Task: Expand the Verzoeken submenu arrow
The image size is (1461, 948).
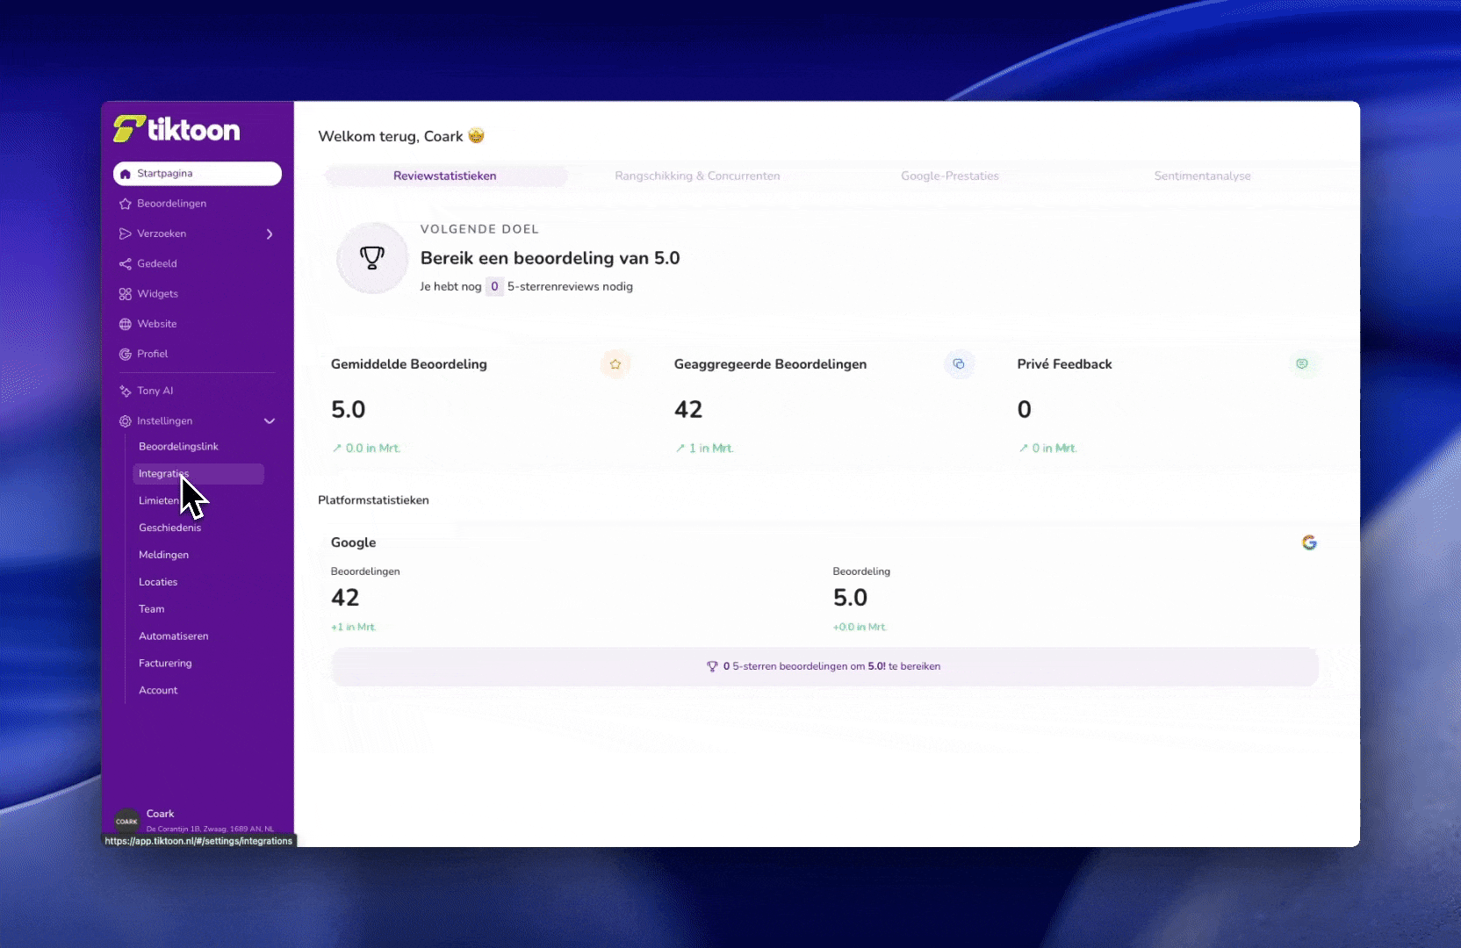Action: tap(270, 234)
